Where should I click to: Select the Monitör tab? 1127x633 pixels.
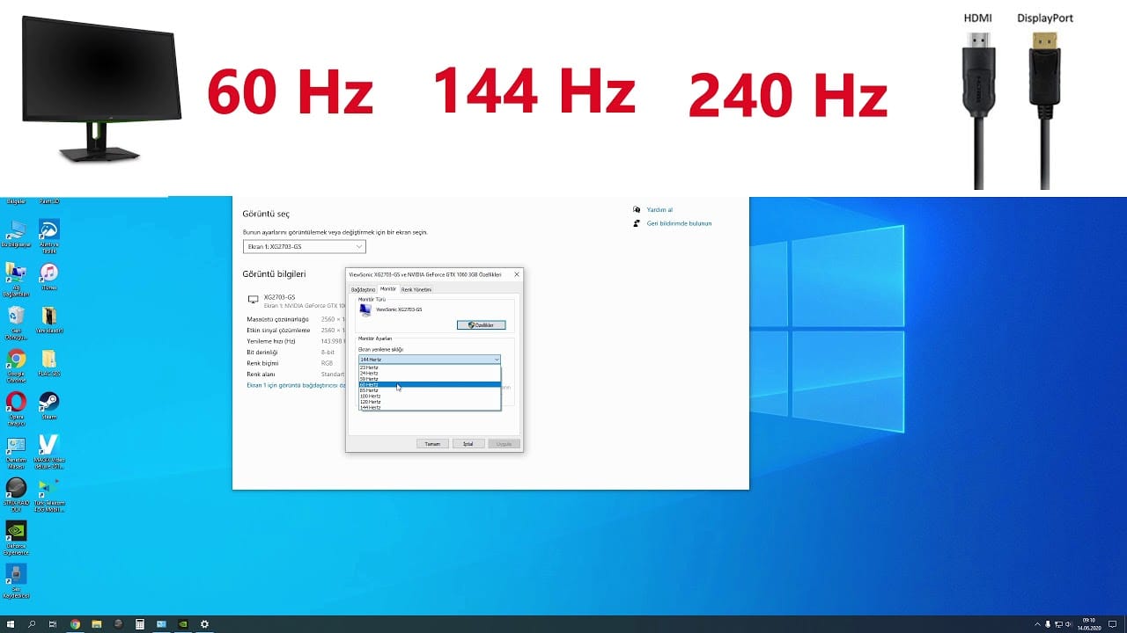[388, 288]
